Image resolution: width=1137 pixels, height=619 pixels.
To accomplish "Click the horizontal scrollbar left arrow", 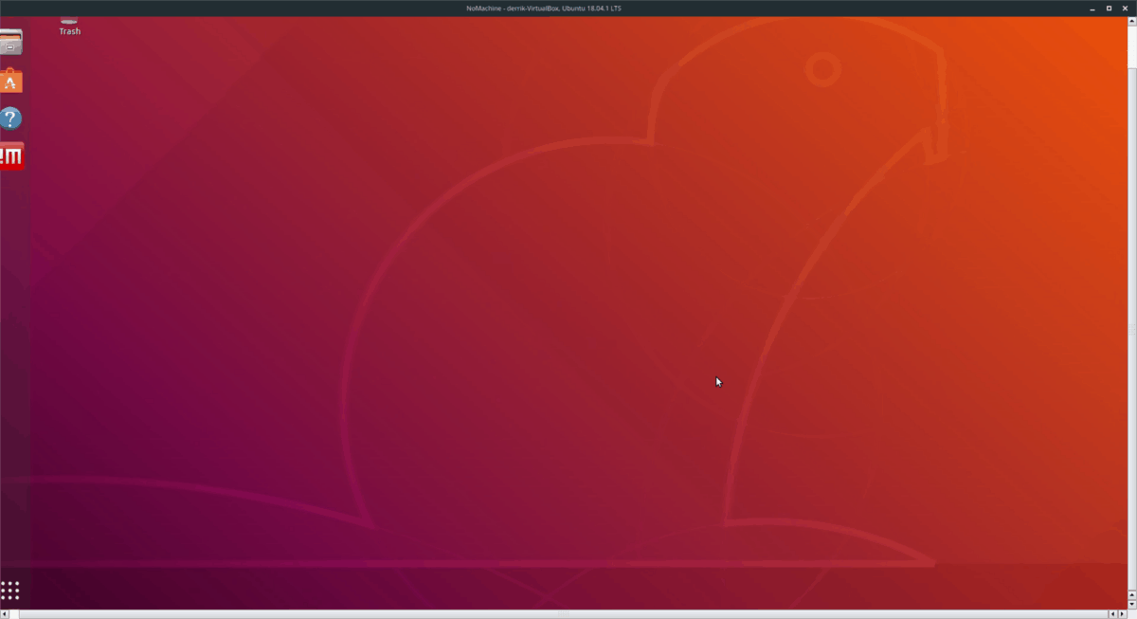I will [x=6, y=612].
